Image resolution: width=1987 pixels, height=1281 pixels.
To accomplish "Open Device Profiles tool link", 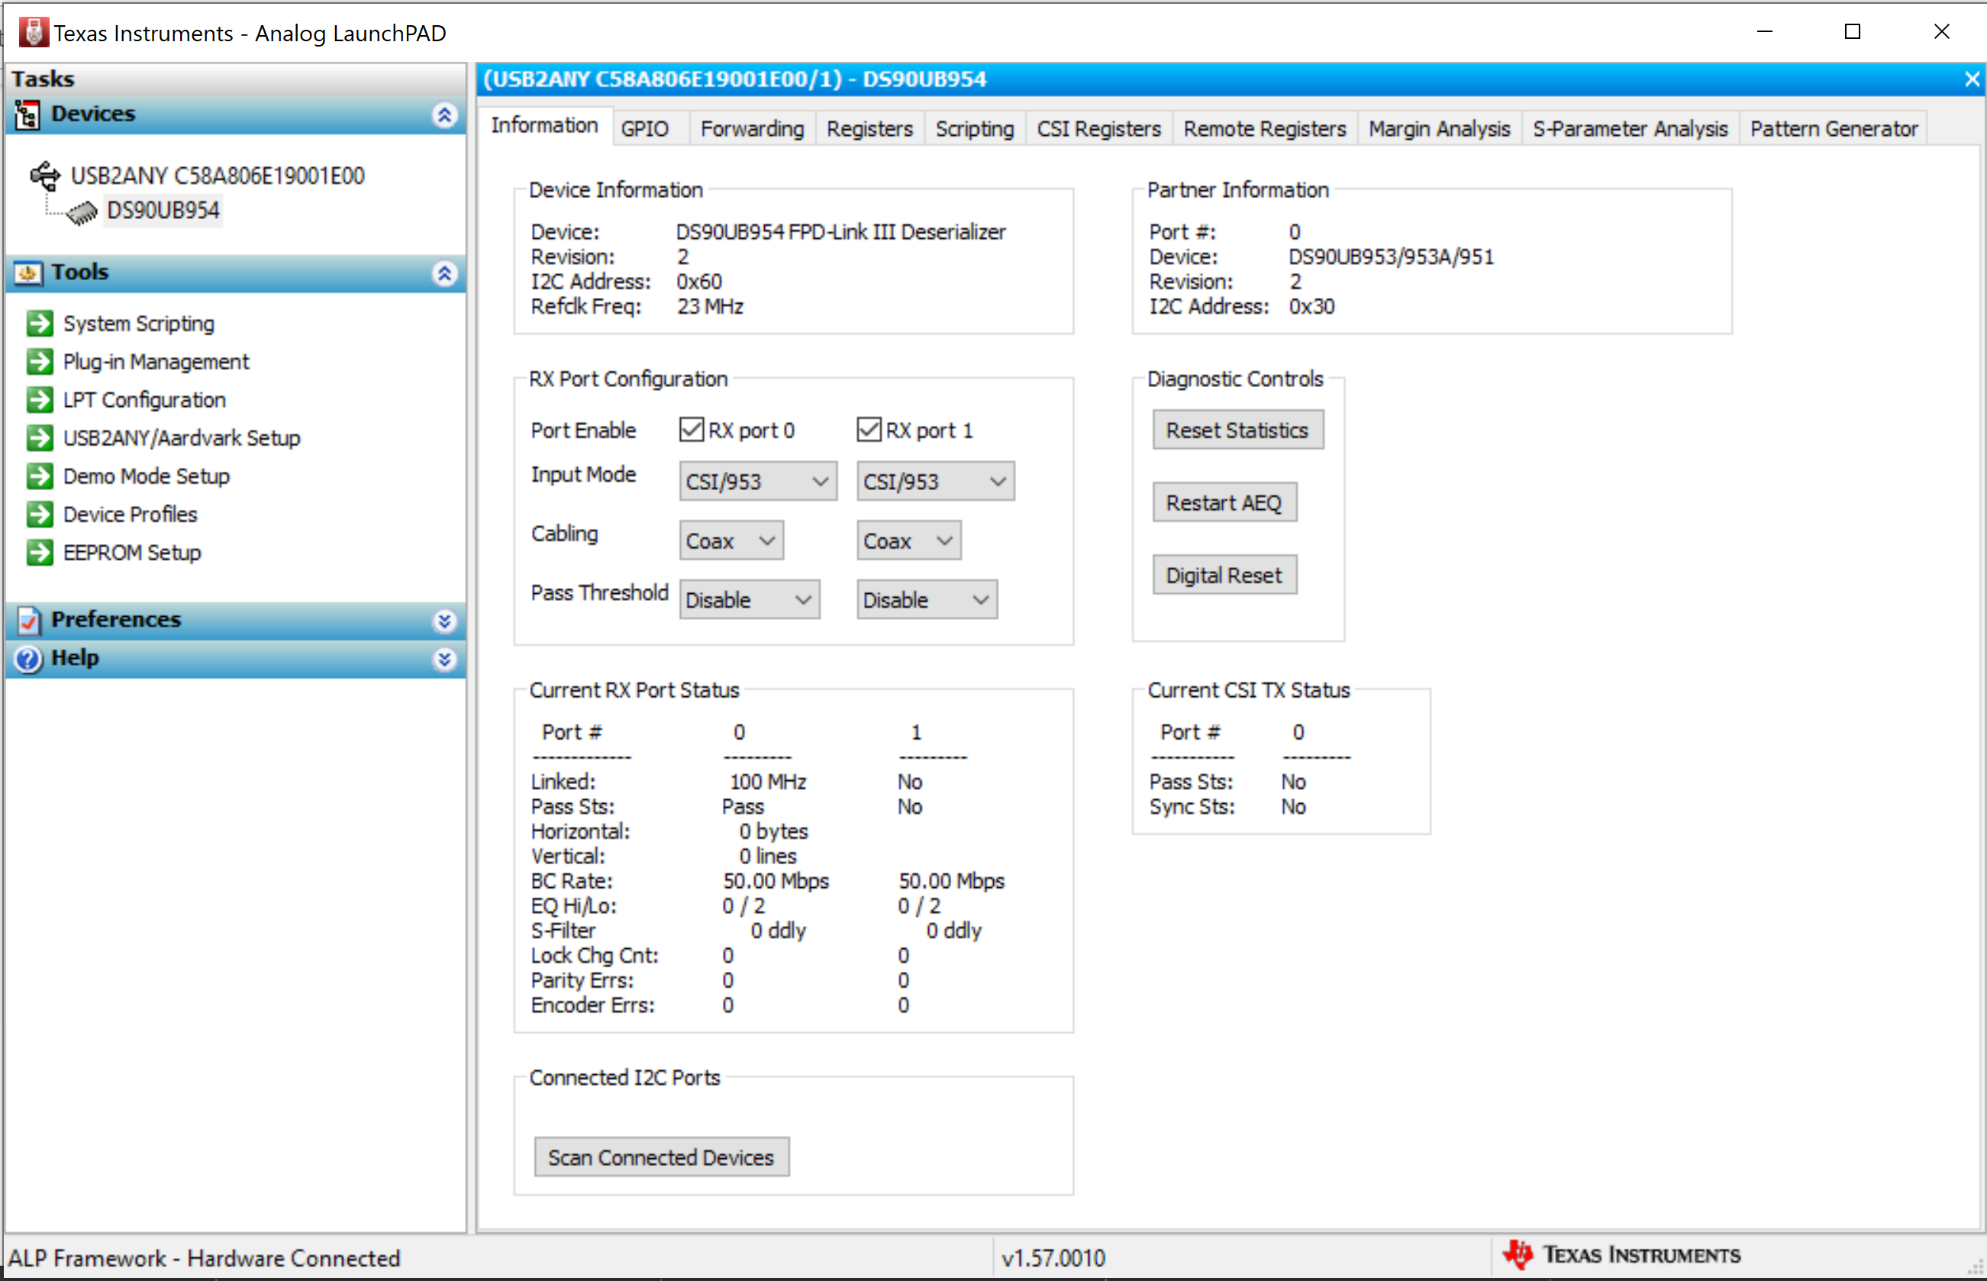I will (x=131, y=514).
